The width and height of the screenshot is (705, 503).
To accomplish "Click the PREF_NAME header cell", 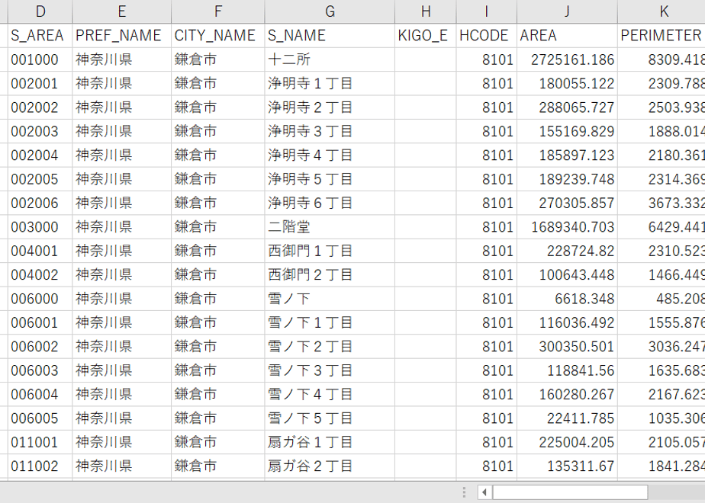I will [x=122, y=36].
